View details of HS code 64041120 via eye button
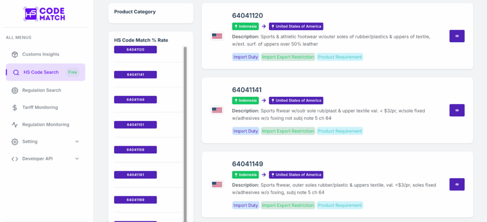The width and height of the screenshot is (487, 222). [457, 36]
